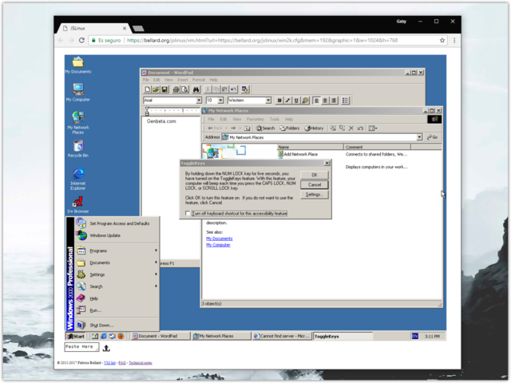Screen dimensions: 511x383
Task: Click the Paste Here text field
Action: click(81, 347)
